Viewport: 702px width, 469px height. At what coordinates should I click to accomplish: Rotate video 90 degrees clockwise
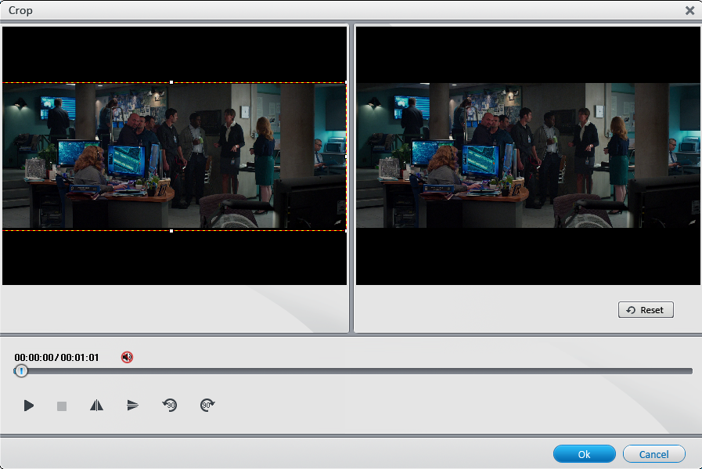(x=207, y=405)
